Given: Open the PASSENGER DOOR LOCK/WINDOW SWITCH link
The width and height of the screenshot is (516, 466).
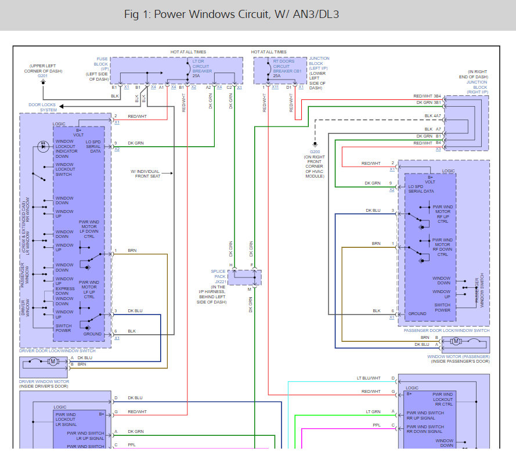Looking at the screenshot, I should coord(446,330).
